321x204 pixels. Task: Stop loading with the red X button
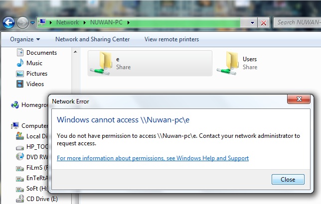[x=264, y=23]
